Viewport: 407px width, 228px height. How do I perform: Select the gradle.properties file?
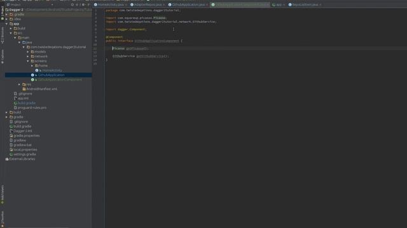pos(26,136)
